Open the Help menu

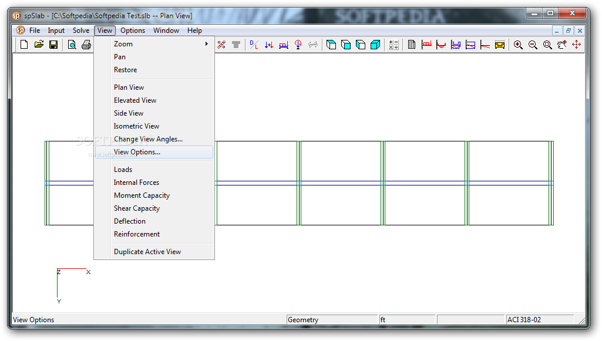pyautogui.click(x=194, y=31)
